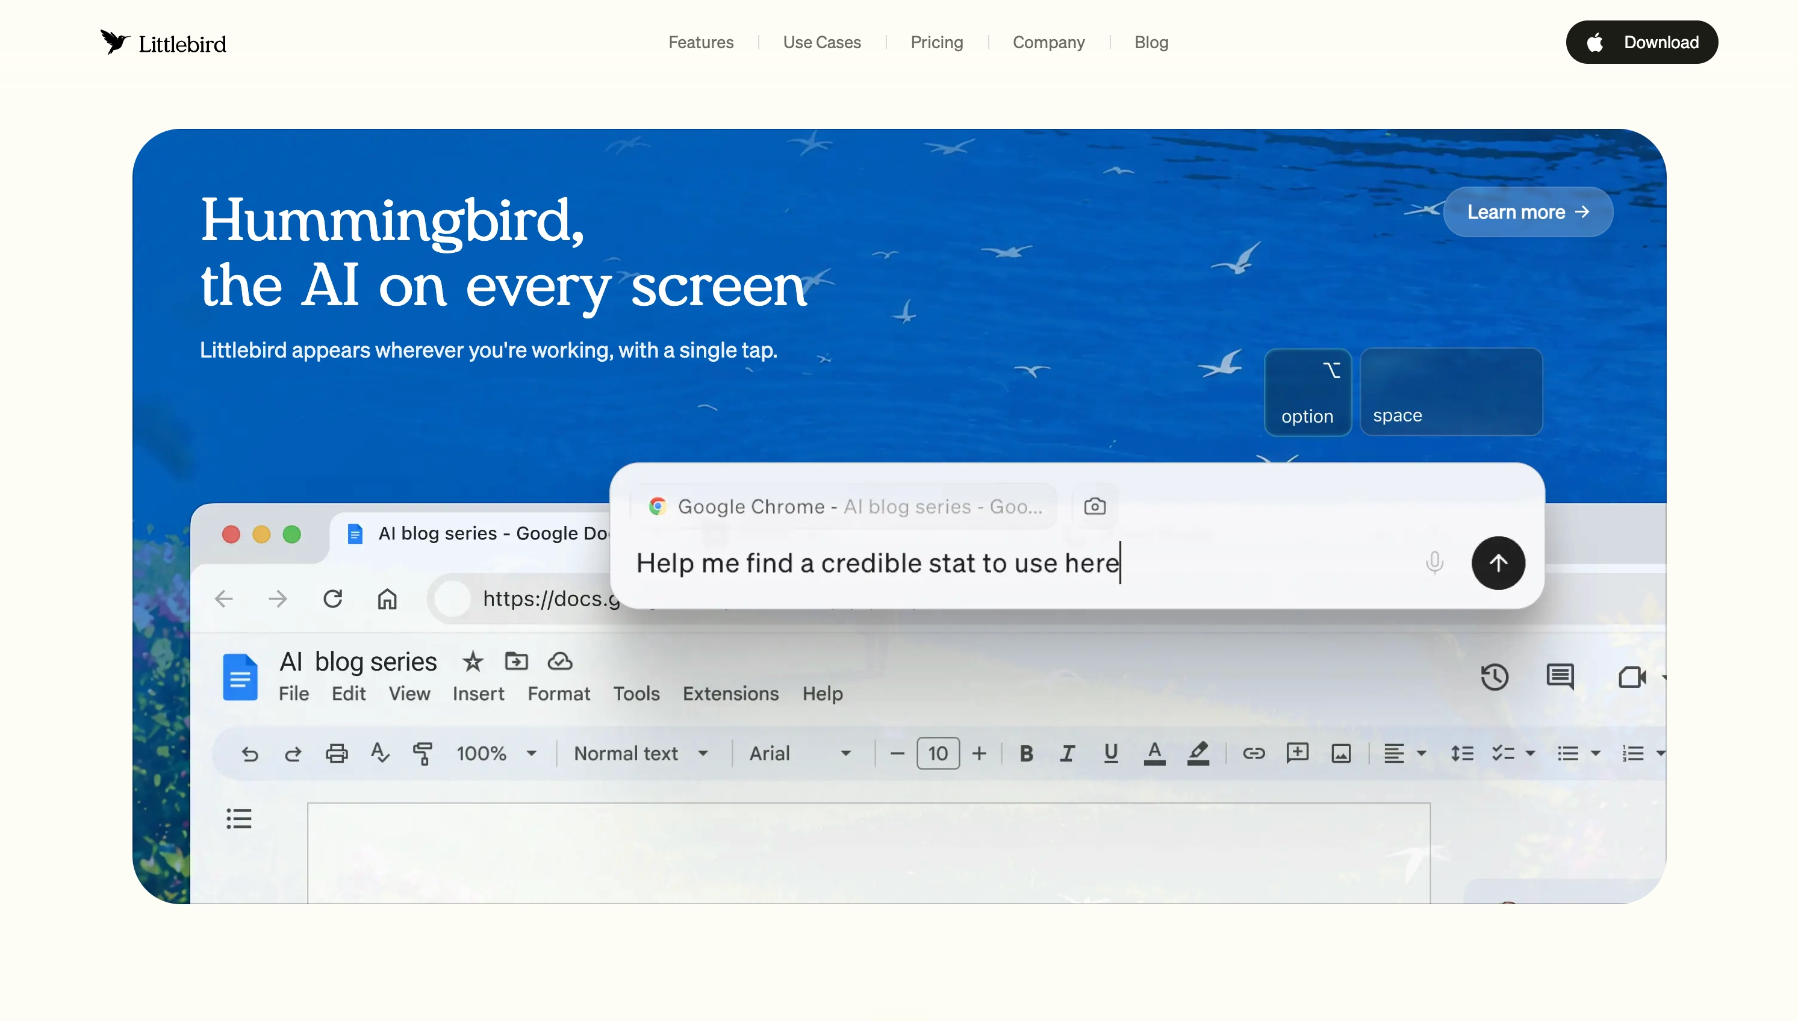Open version history clock icon

pos(1495,677)
